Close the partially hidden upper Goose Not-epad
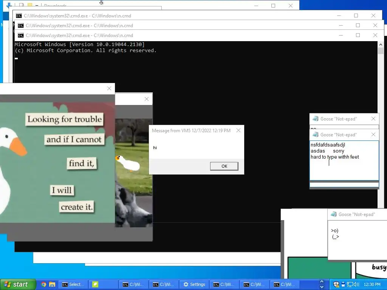The width and height of the screenshot is (387, 290). click(373, 119)
